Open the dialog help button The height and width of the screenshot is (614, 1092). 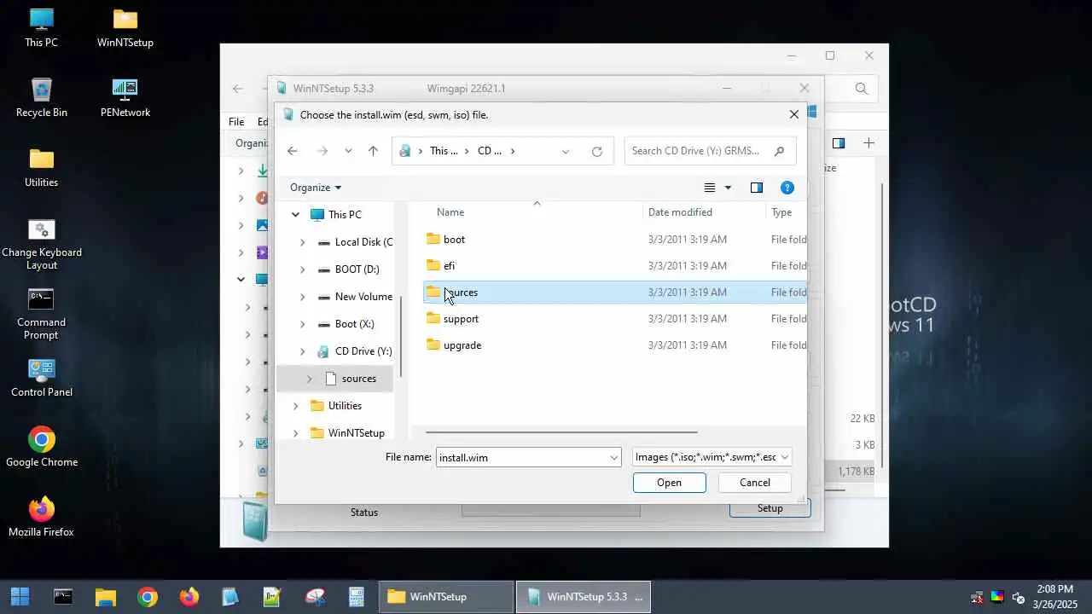(787, 188)
